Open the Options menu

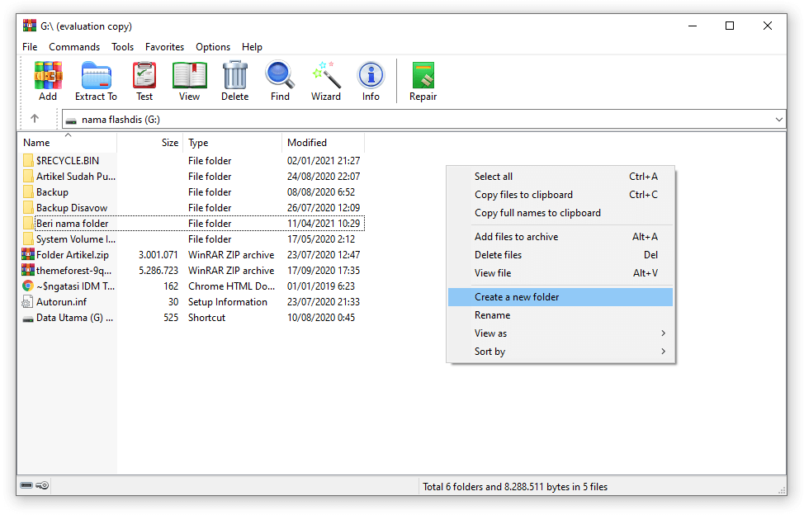pos(213,47)
